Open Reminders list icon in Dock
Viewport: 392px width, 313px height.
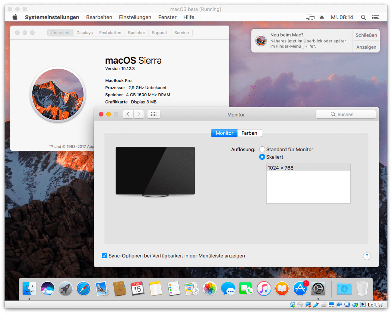point(174,289)
